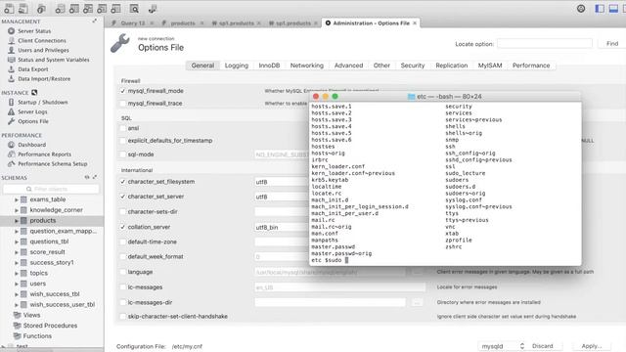
Task: Expand the questions_tbl tree node
Action: (17, 242)
